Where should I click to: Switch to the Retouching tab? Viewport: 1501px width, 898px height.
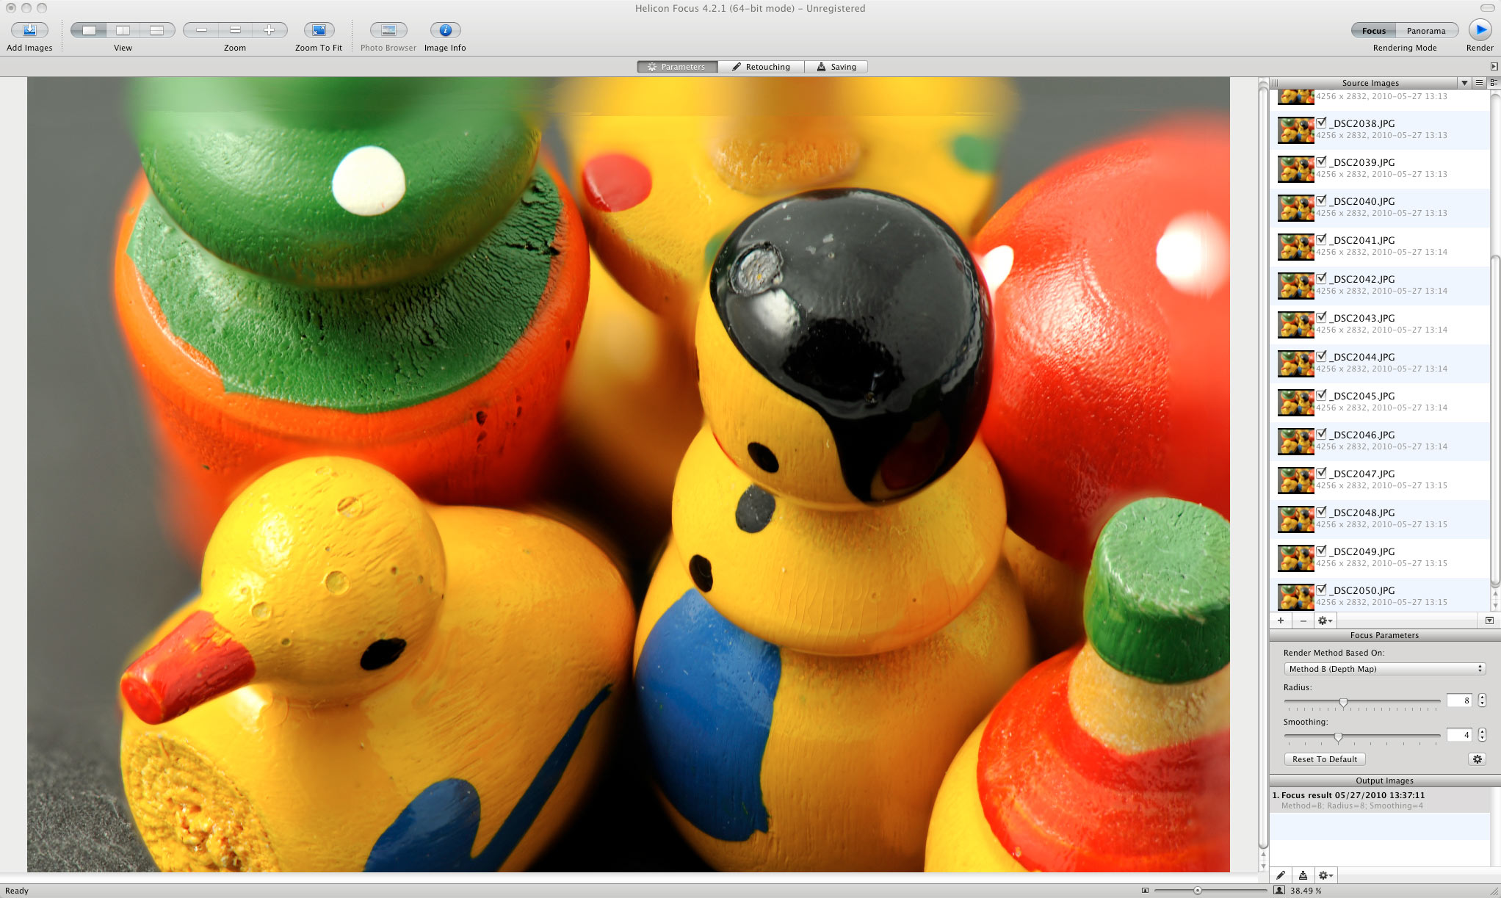761,67
